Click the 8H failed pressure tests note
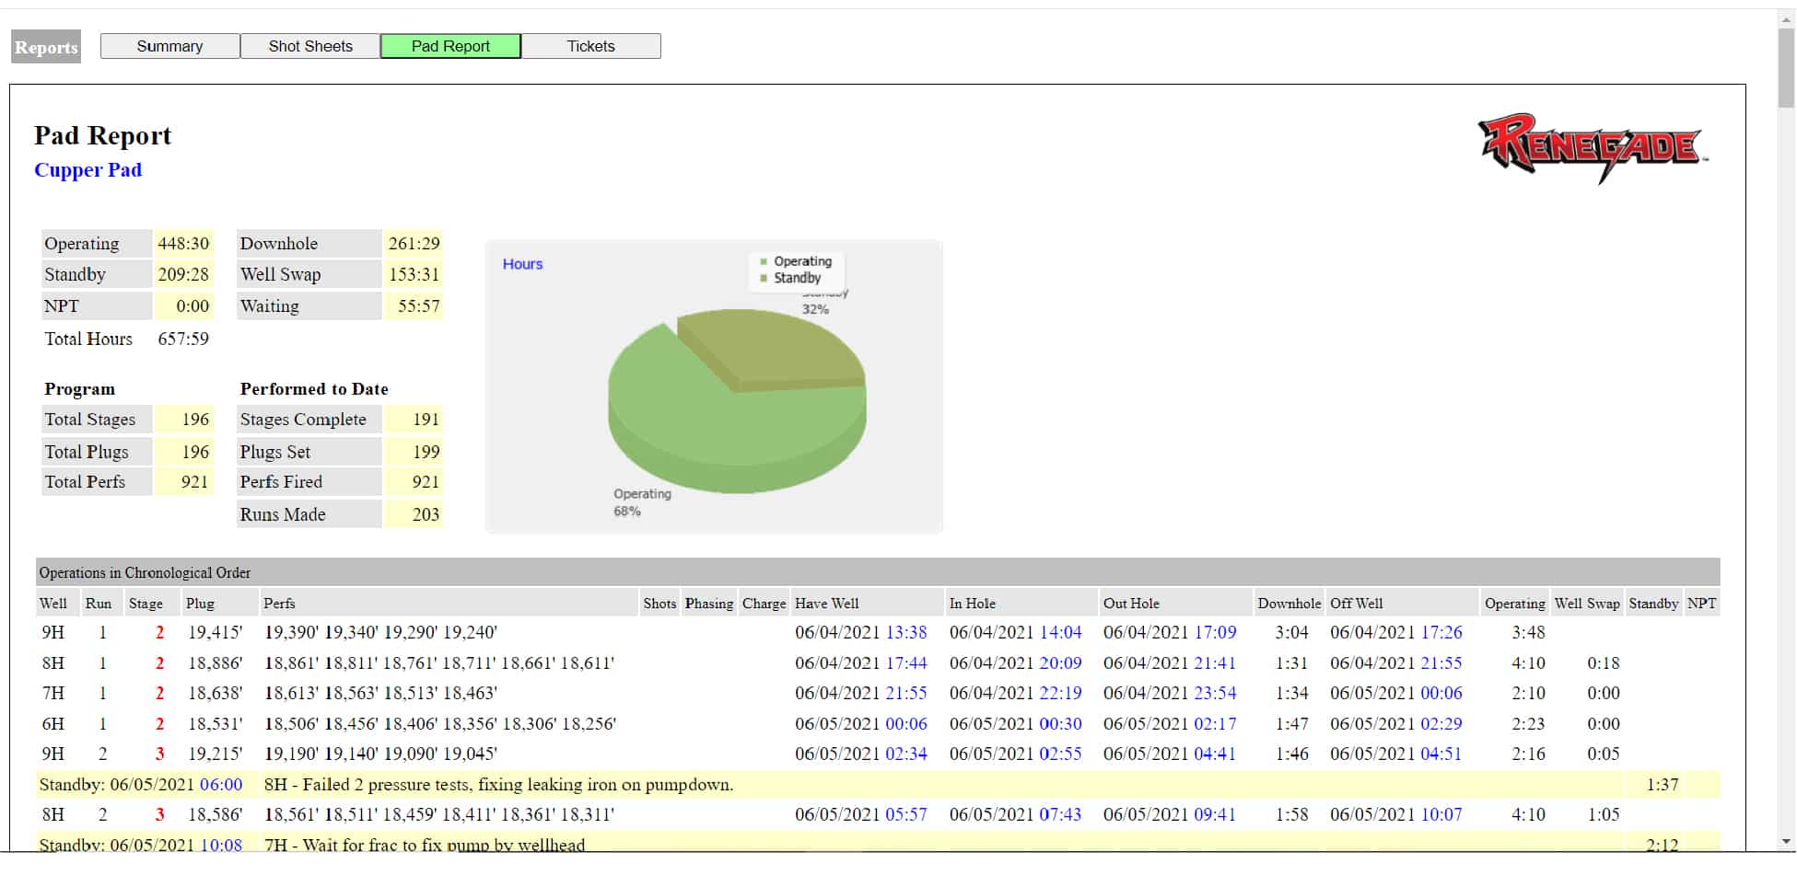This screenshot has width=1797, height=875. [498, 785]
